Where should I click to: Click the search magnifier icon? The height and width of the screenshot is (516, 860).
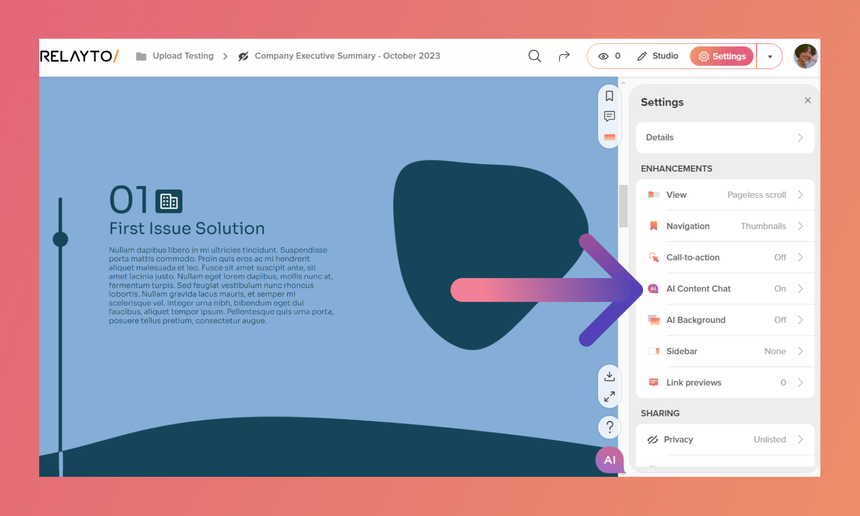click(535, 56)
